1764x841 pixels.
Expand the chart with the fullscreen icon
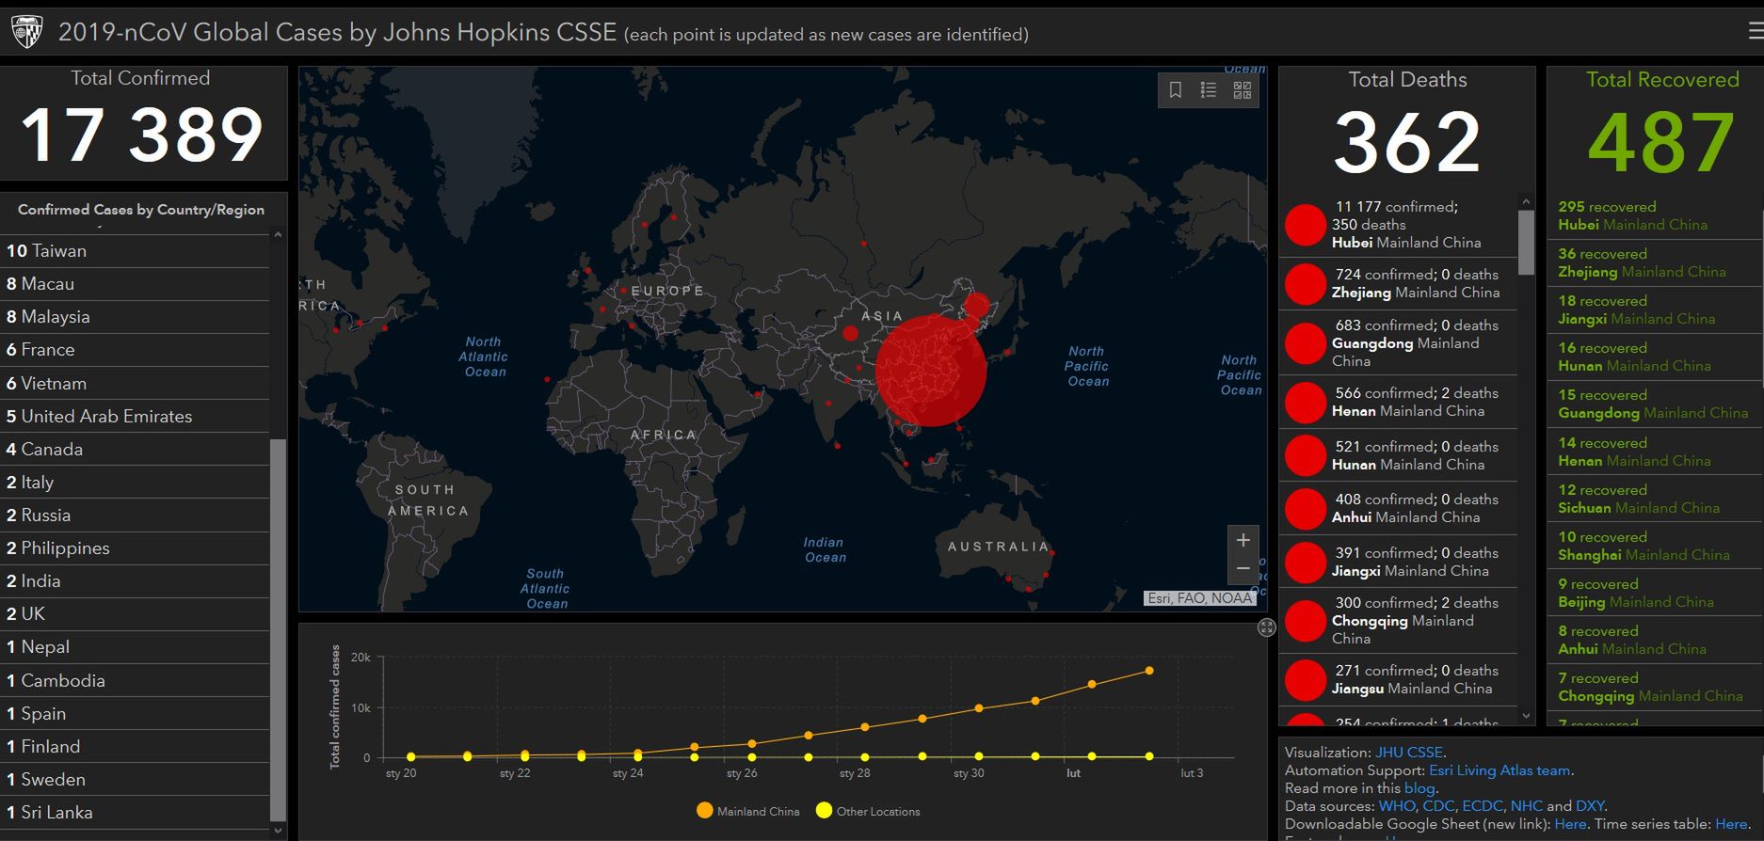1267,627
